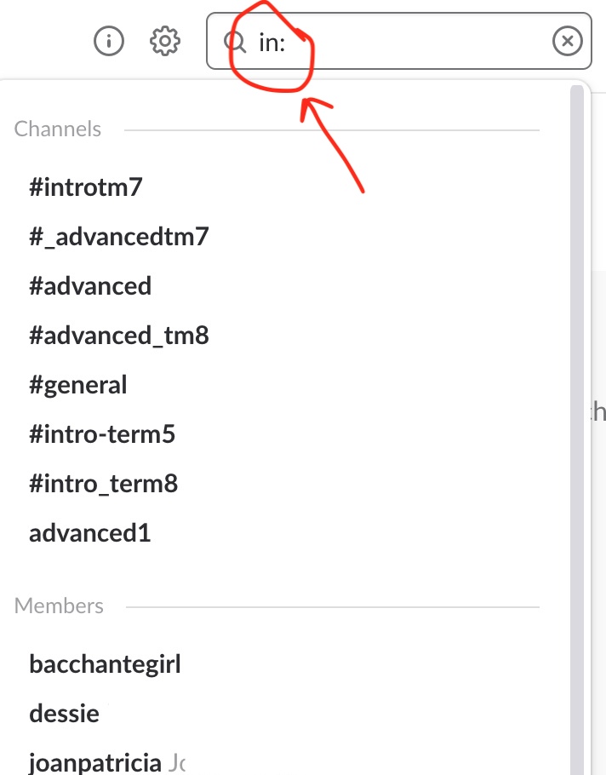This screenshot has height=775, width=606.
Task: Click the magnifying glass search icon
Action: pyautogui.click(x=233, y=41)
